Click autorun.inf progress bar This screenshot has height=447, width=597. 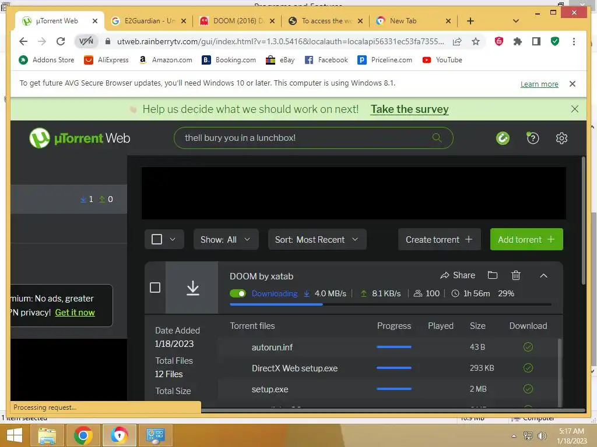(394, 347)
